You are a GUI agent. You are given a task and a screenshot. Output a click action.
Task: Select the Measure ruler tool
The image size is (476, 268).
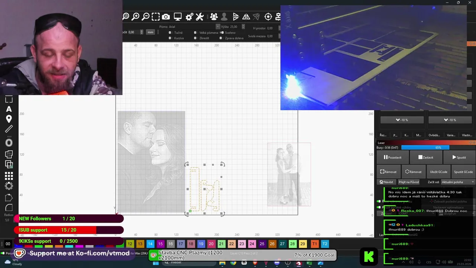[9, 129]
